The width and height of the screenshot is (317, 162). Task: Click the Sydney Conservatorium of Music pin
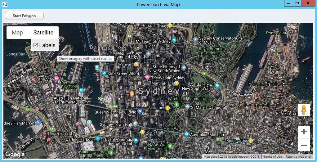tap(195, 39)
